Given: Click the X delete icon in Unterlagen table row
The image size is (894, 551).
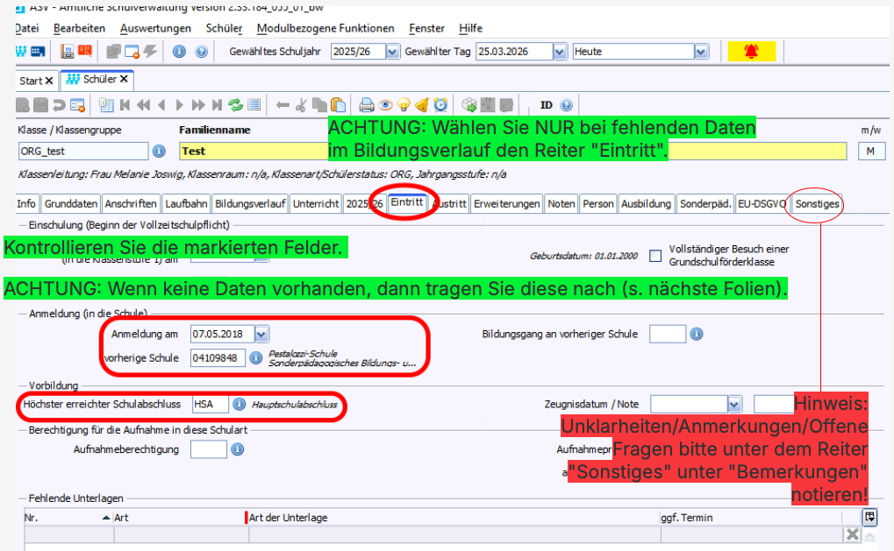Looking at the screenshot, I should coord(853,534).
